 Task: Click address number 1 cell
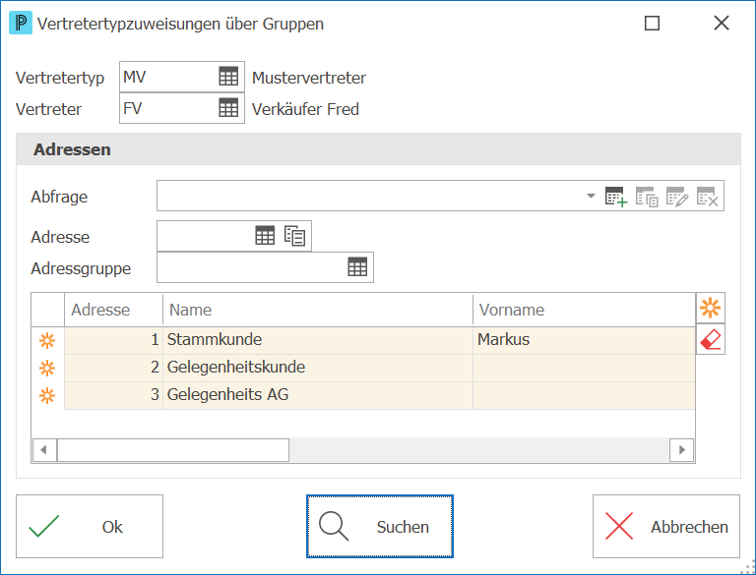pyautogui.click(x=114, y=340)
